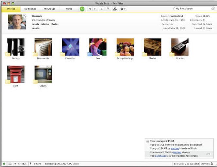Viewport: 217px width, 167px height.
Task: Click the Views count text
Action: pyautogui.click(x=202, y=16)
